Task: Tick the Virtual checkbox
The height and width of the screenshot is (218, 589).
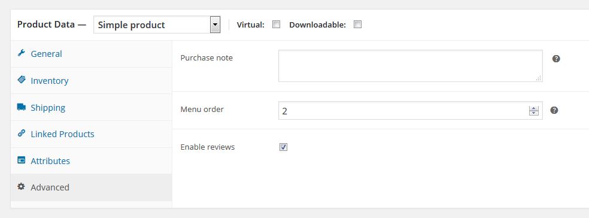Action: tap(276, 25)
